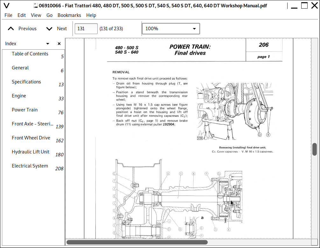
Task: Open the View menu
Action: pos(36,15)
